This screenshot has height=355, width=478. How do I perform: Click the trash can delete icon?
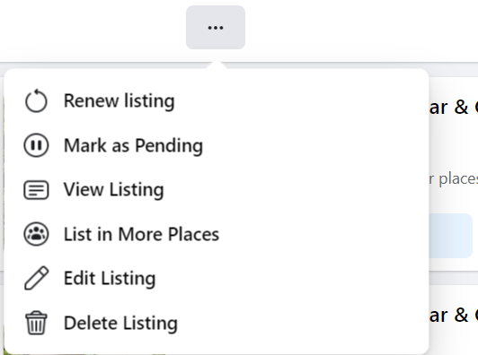click(36, 323)
